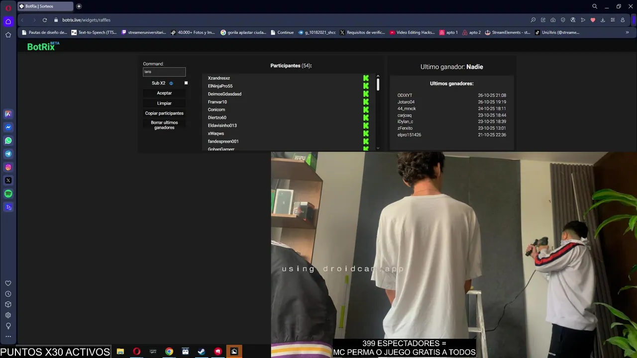This screenshot has height=358, width=637.
Task: Open Instagram in the Opera sidebar
Action: (8, 168)
